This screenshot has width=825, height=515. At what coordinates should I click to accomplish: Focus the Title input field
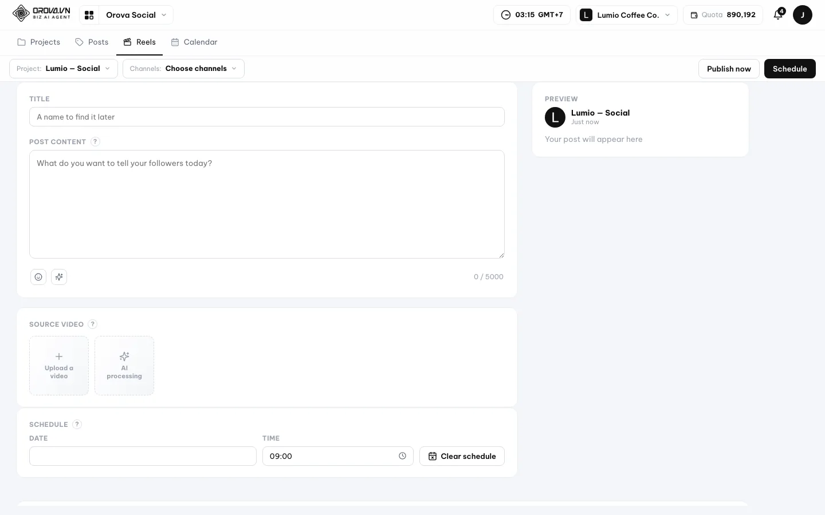pos(267,117)
